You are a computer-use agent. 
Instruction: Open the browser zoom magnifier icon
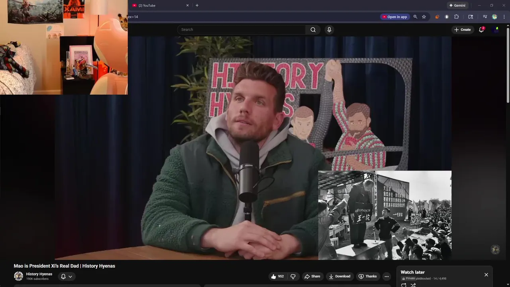[x=415, y=17]
